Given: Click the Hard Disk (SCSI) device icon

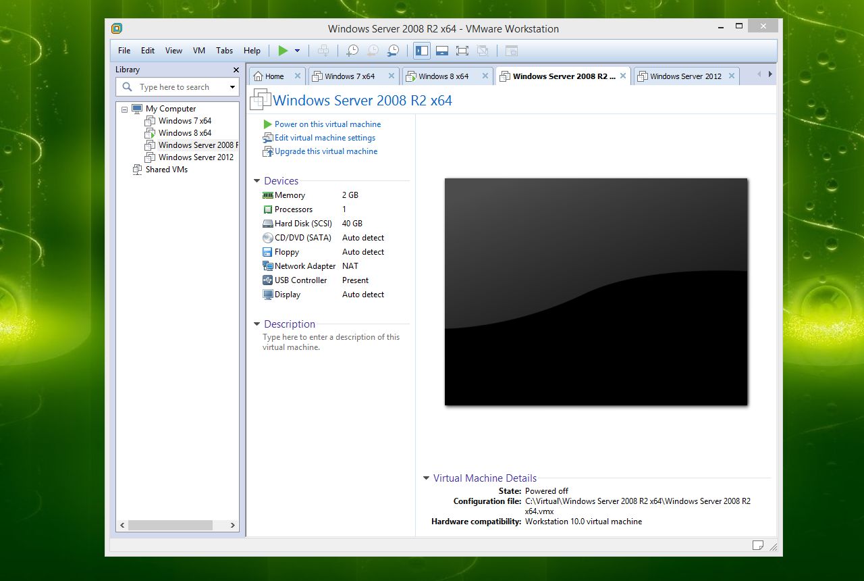Looking at the screenshot, I should (x=268, y=224).
